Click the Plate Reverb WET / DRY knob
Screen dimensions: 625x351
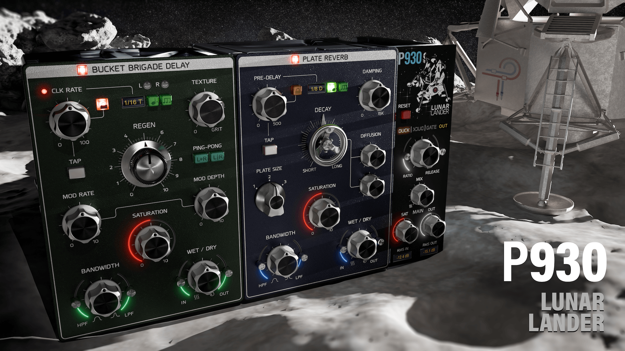tap(361, 245)
